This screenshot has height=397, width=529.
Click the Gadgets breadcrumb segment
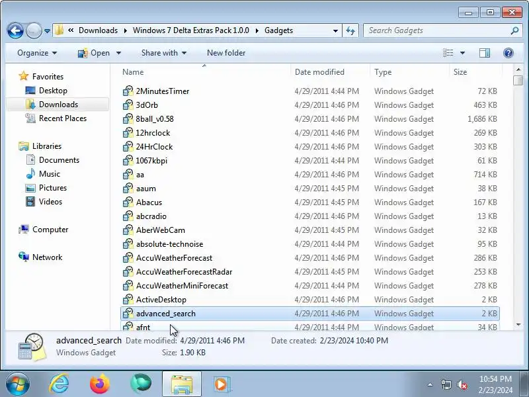278,30
